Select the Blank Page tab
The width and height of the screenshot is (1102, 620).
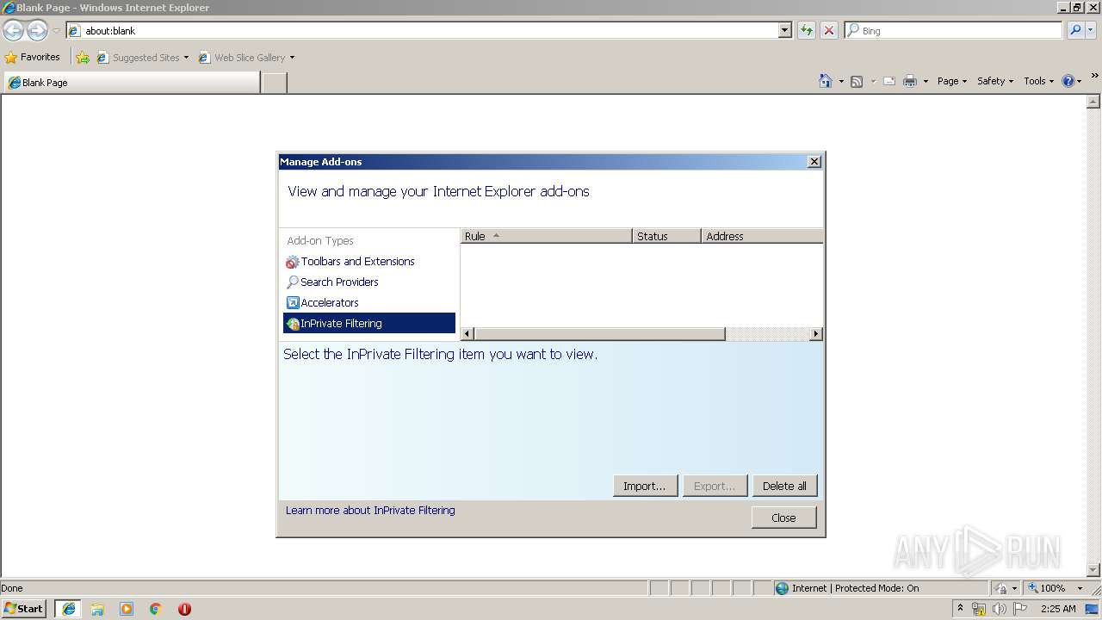tap(131, 83)
